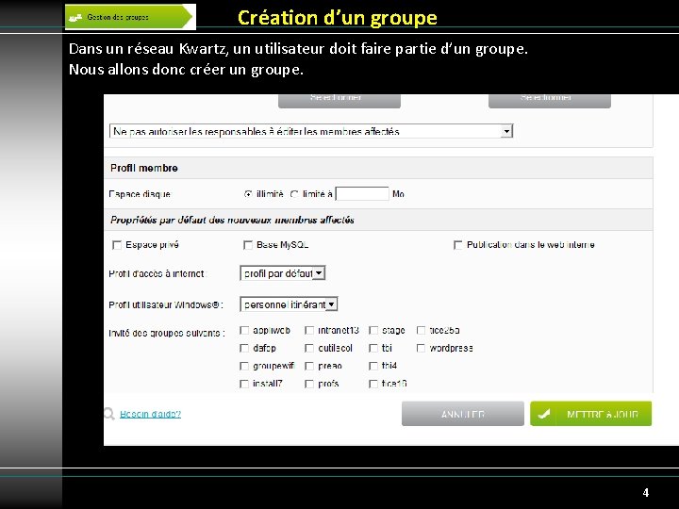Click the 'Création d'un groupe' slide title
679x509 pixels.
click(338, 18)
